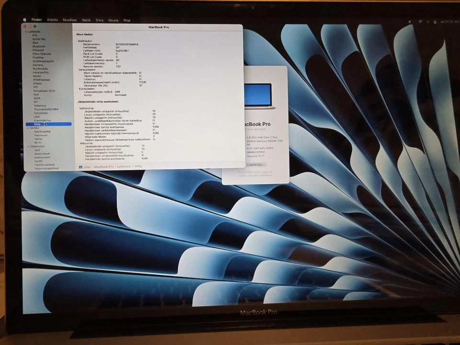Viewport: 460px width, 345px height.
Task: Open the Näytä menu
Action: [86, 20]
